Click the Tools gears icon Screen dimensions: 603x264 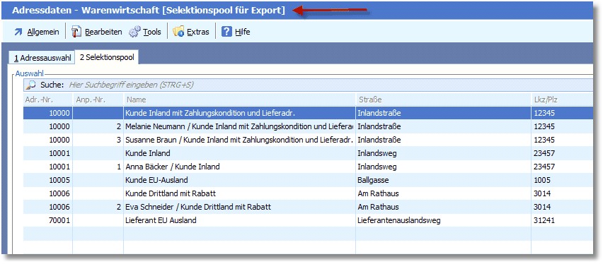(134, 32)
